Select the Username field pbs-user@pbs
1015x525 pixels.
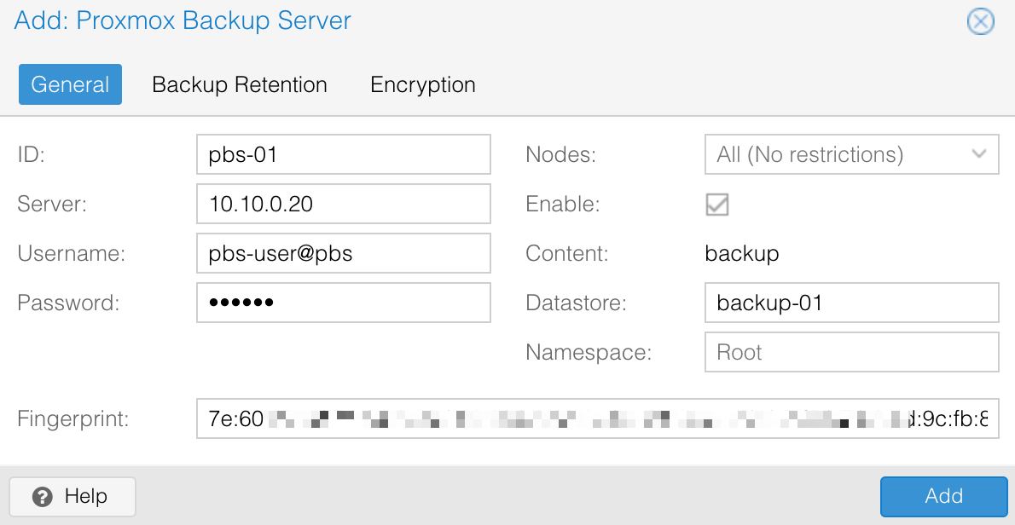344,253
